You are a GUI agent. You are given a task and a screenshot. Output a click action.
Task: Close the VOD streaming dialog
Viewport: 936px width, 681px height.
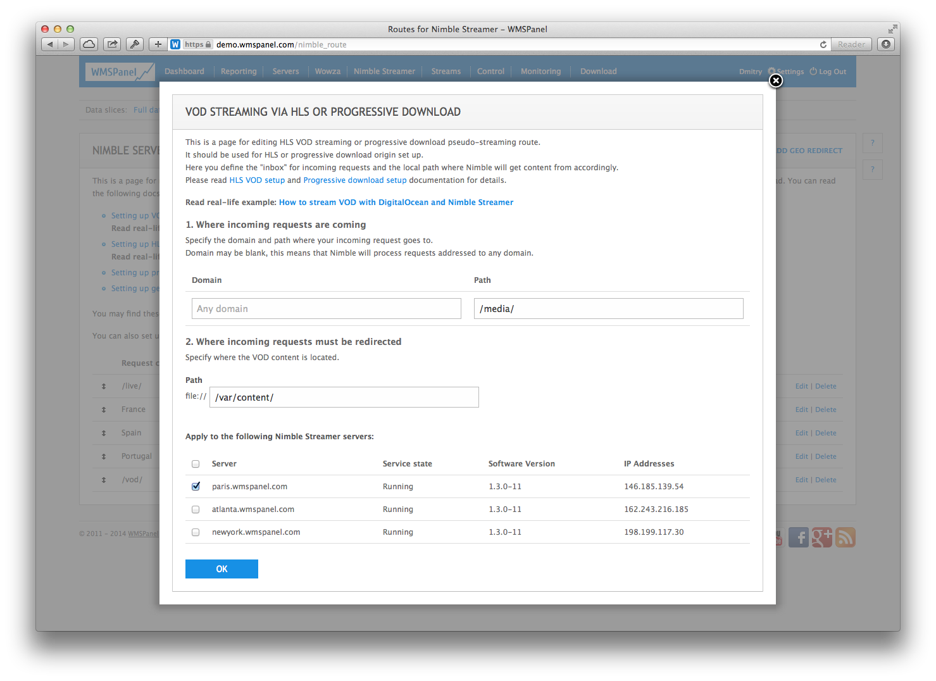click(x=776, y=80)
